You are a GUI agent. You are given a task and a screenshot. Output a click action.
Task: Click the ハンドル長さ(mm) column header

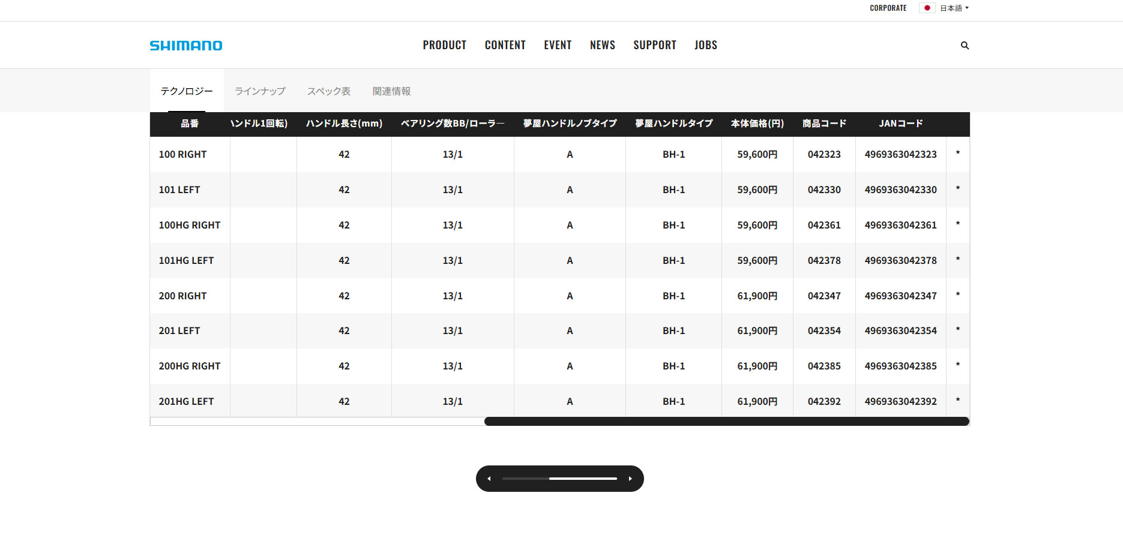pyautogui.click(x=344, y=124)
